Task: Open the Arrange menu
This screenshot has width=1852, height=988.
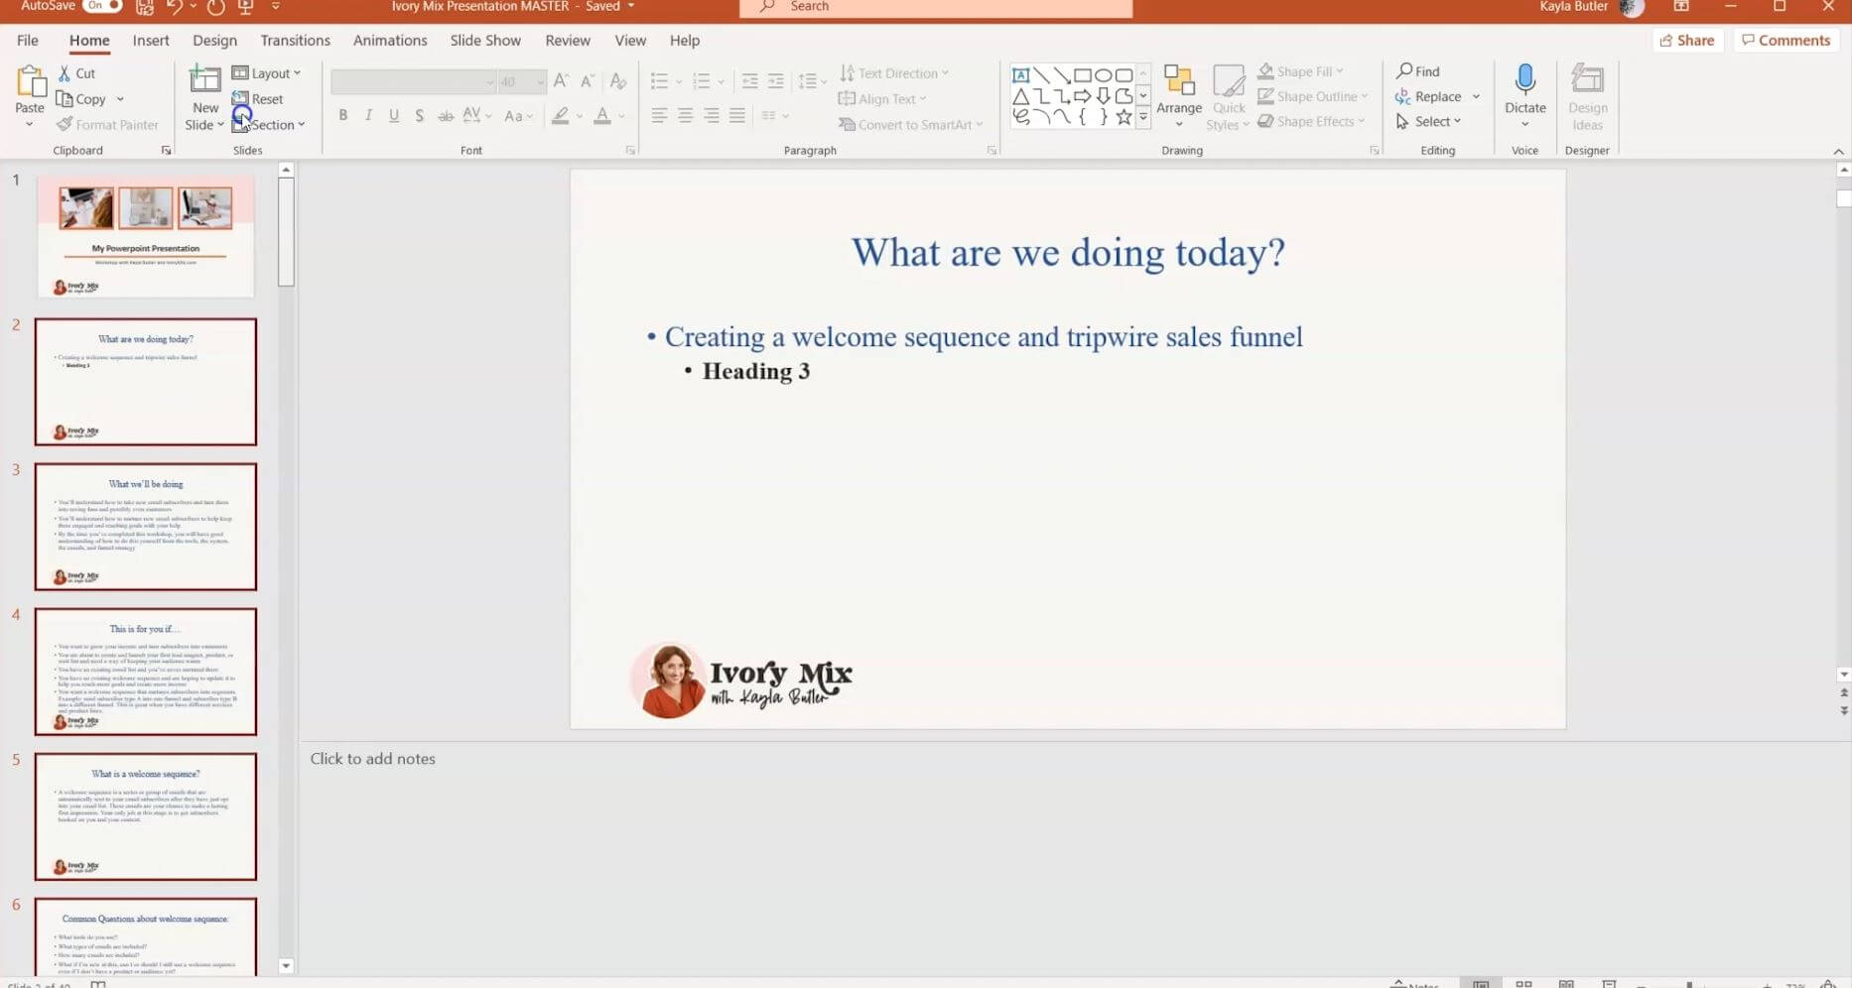Action: pyautogui.click(x=1179, y=97)
